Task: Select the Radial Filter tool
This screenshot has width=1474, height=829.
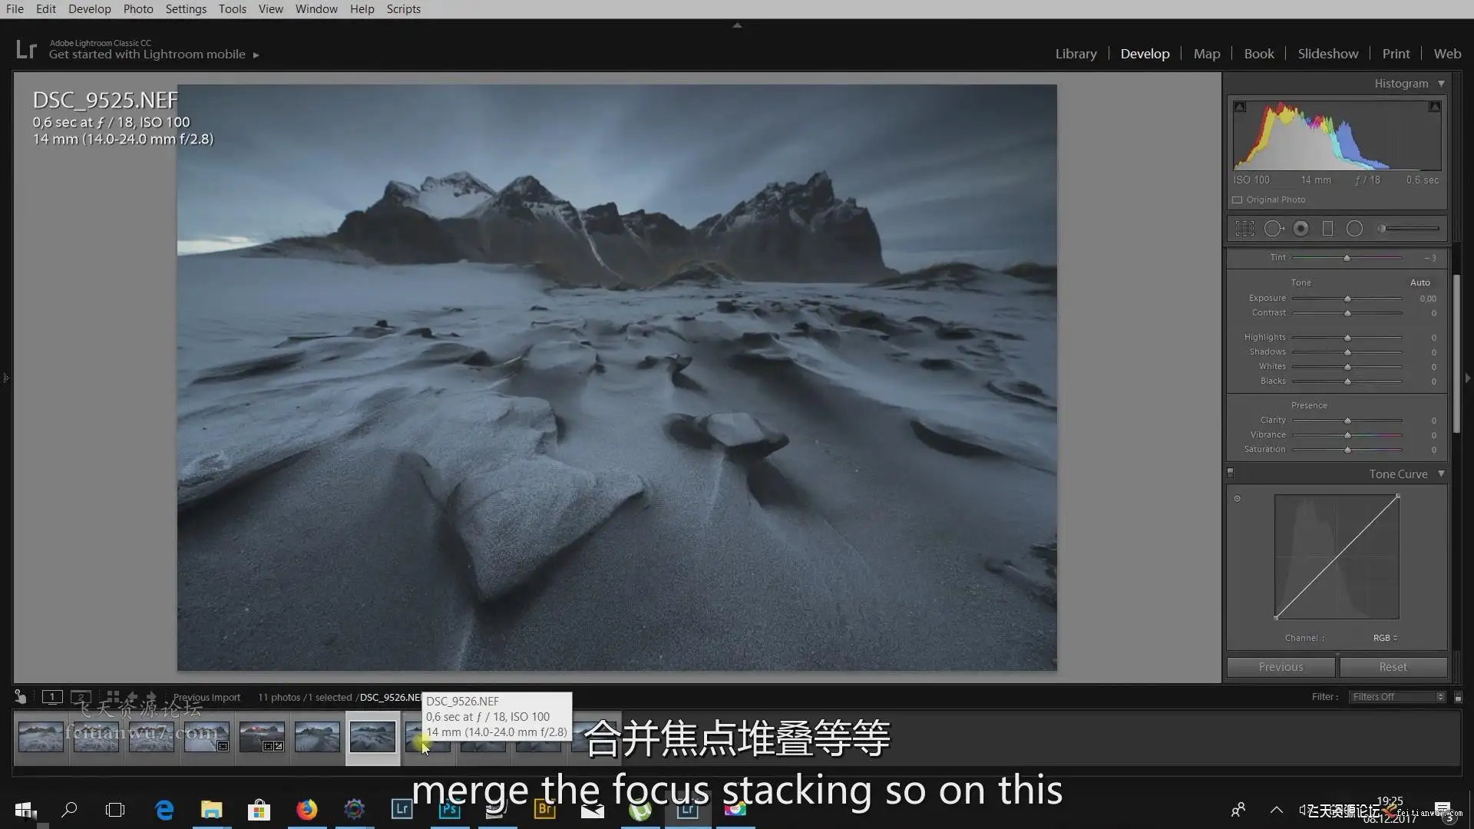Action: tap(1354, 229)
